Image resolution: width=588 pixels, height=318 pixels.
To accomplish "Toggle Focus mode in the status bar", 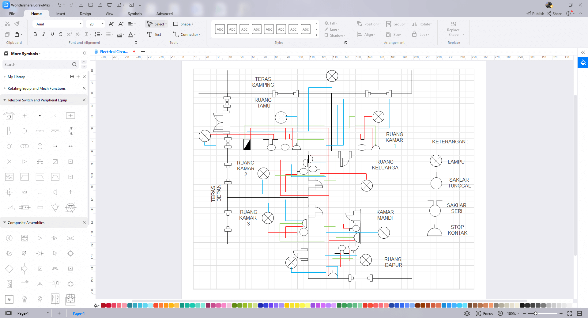I will (484, 313).
